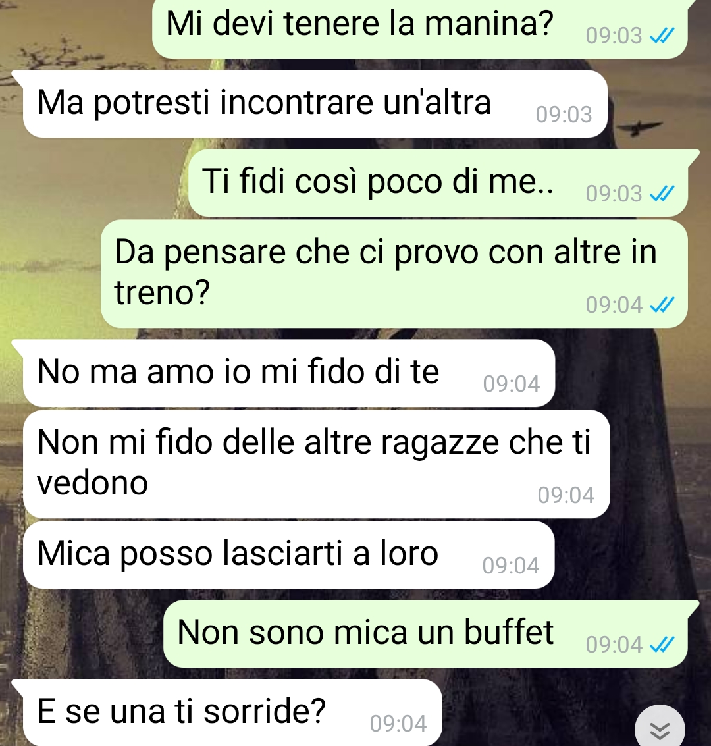Image resolution: width=711 pixels, height=746 pixels.
Task: Tap read-receipt ticks on 'Mi devi tenere la manina?'
Action: (x=662, y=36)
